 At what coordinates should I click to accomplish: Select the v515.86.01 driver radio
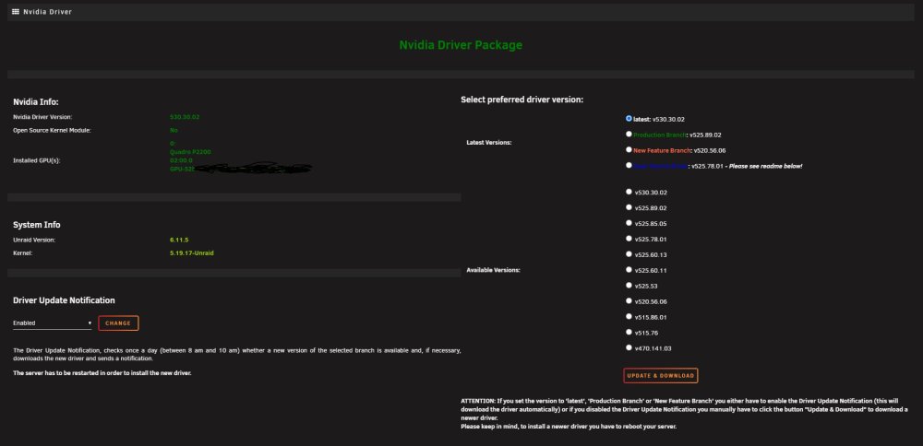point(629,316)
